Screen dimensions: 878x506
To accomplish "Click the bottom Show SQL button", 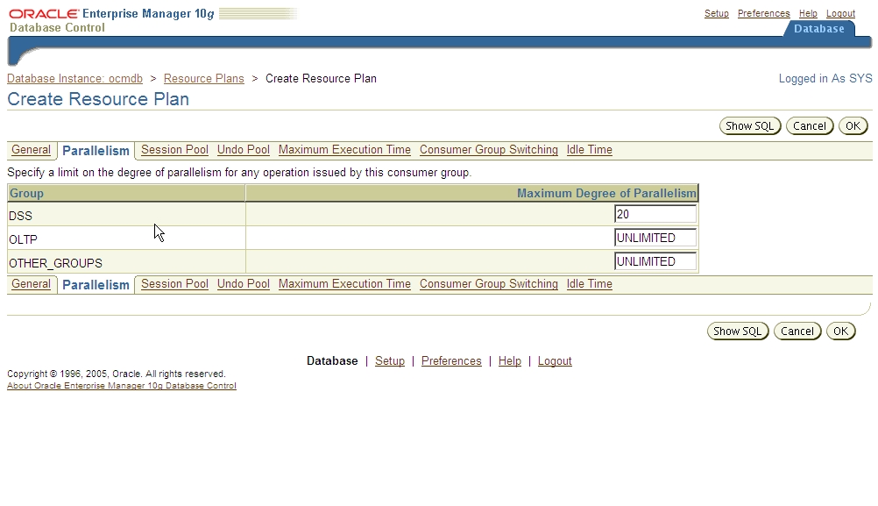I will 738,331.
